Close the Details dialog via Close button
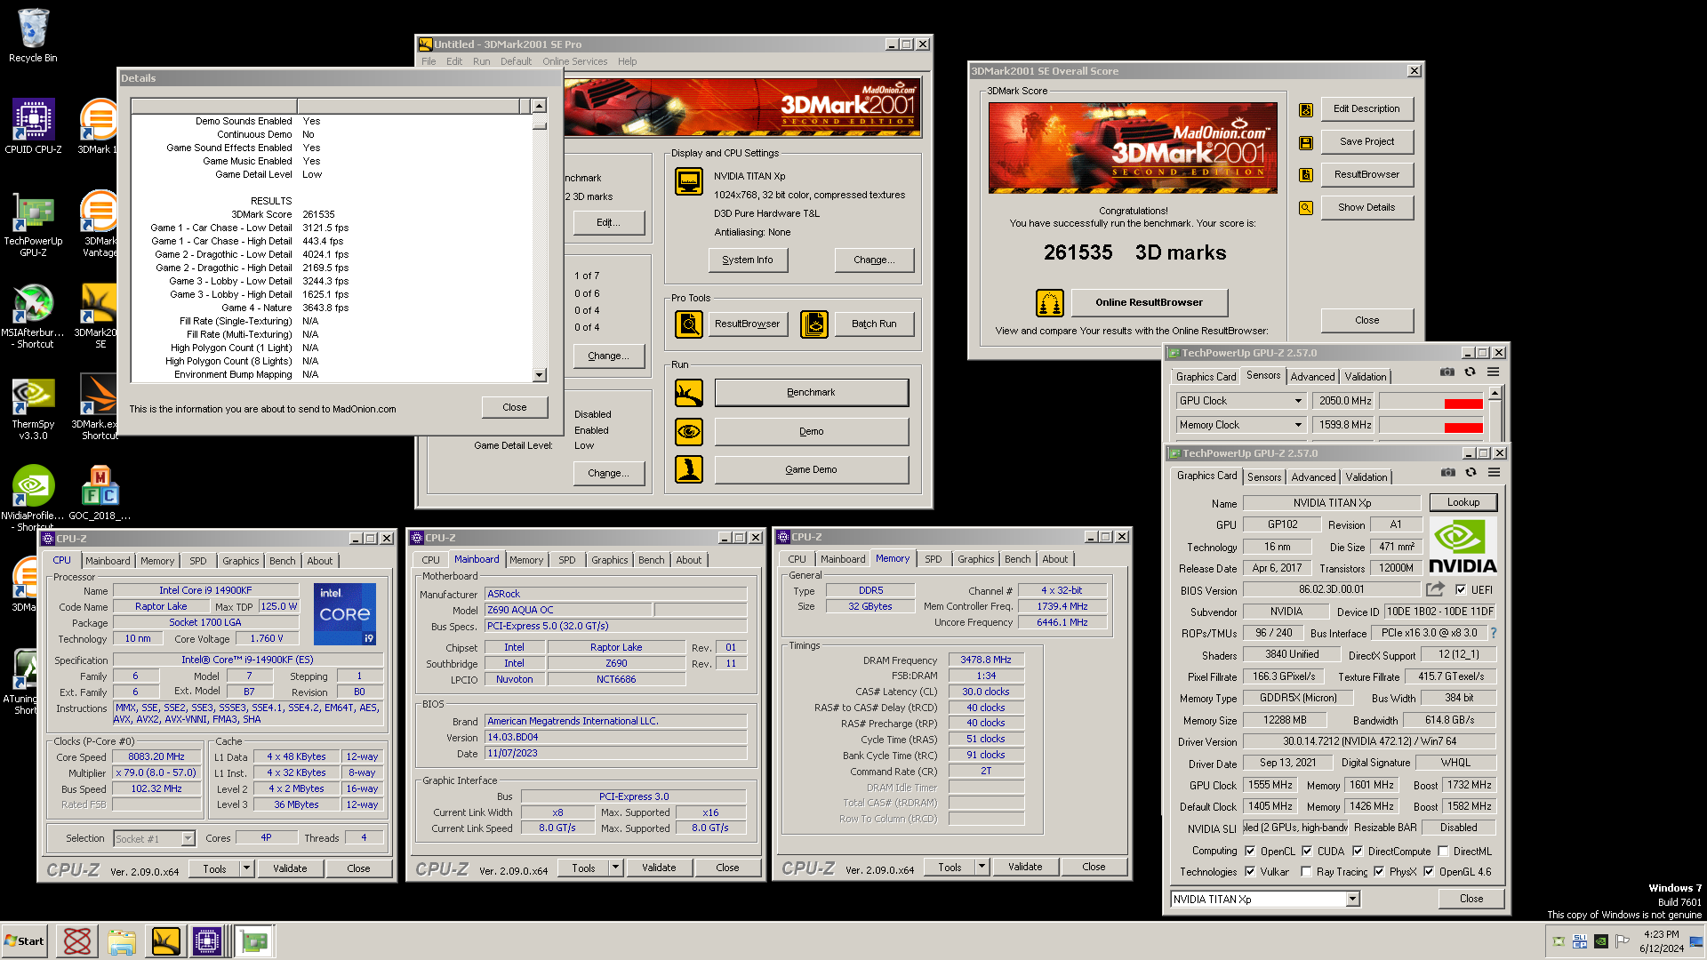Viewport: 1707px width, 960px height. point(514,407)
